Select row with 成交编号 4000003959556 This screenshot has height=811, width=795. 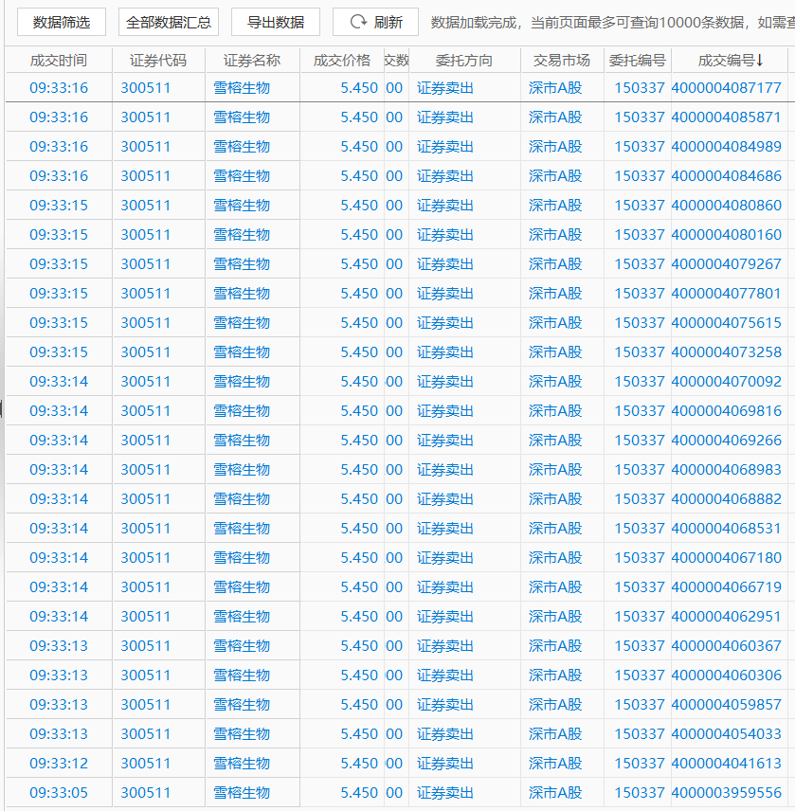(397, 792)
